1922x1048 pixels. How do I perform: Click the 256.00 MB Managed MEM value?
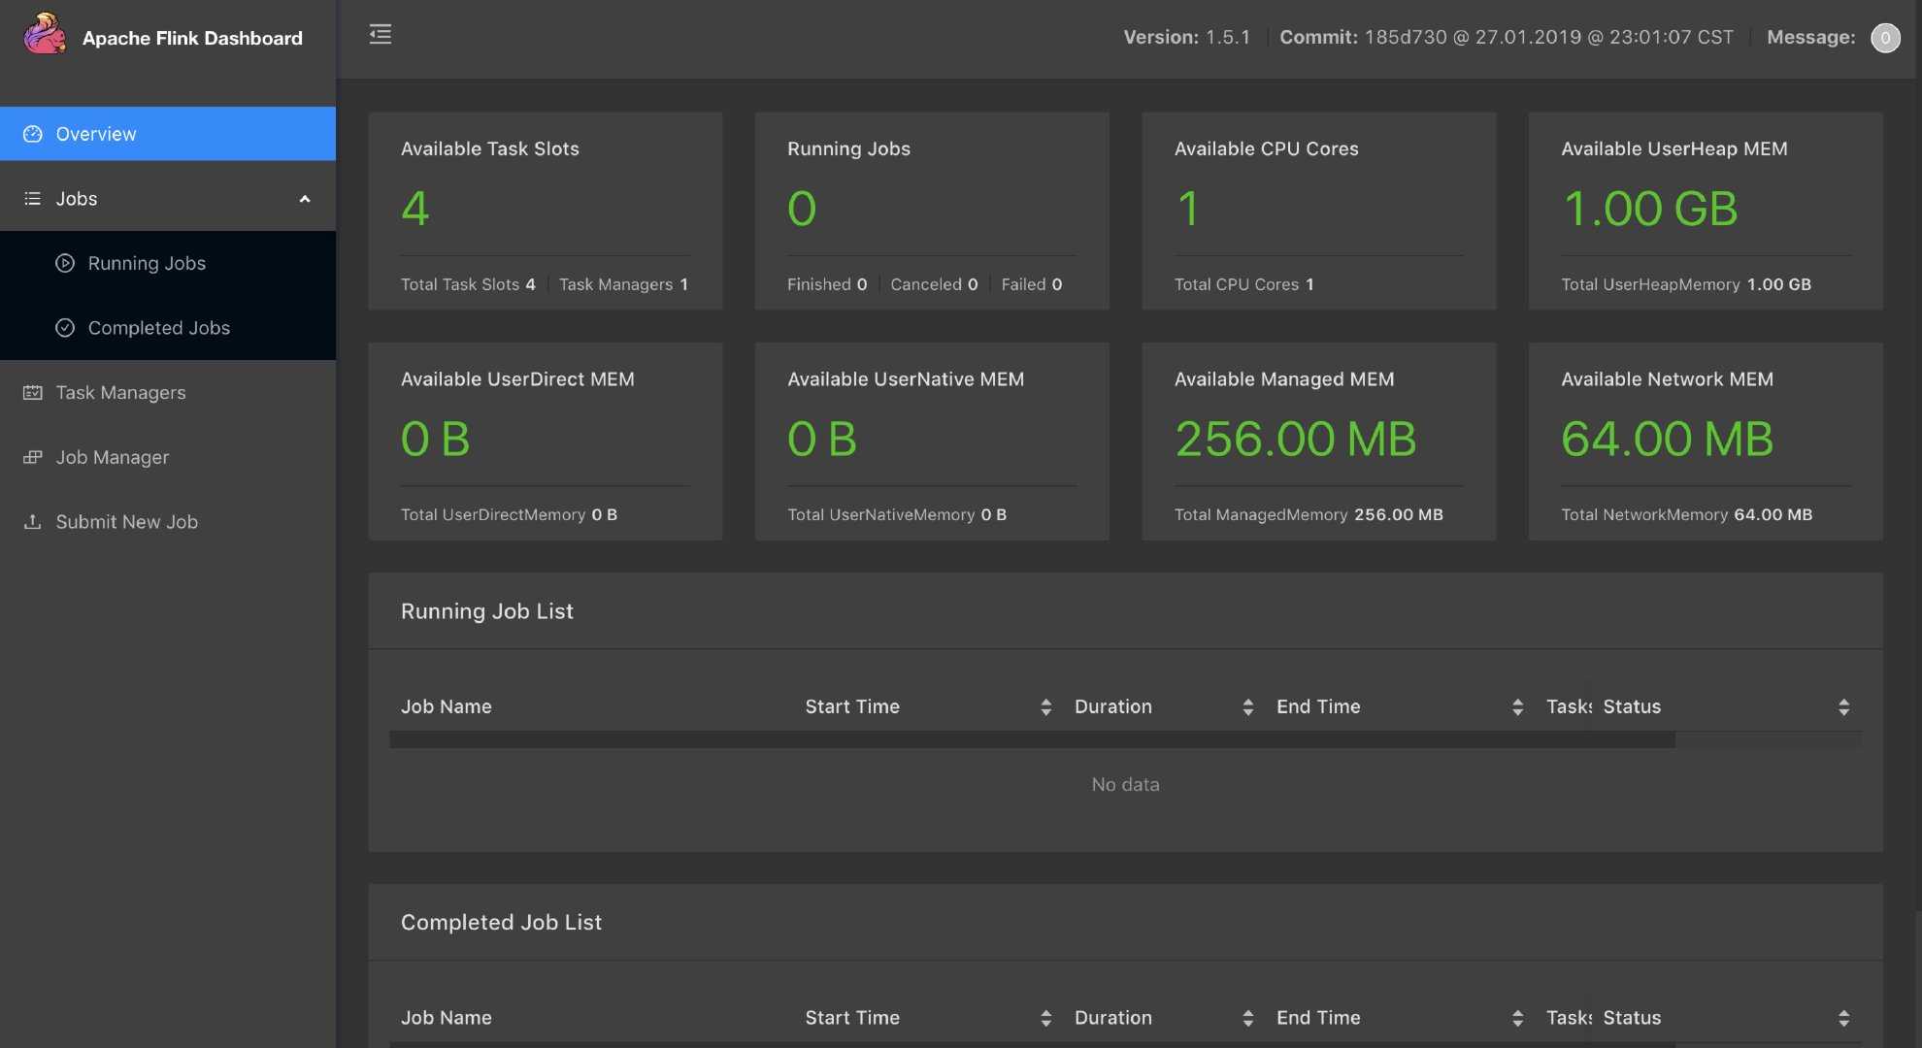click(x=1296, y=439)
